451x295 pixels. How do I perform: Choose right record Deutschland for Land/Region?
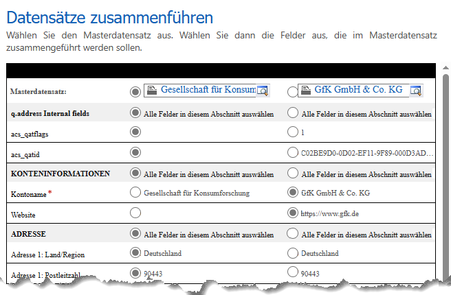292,253
